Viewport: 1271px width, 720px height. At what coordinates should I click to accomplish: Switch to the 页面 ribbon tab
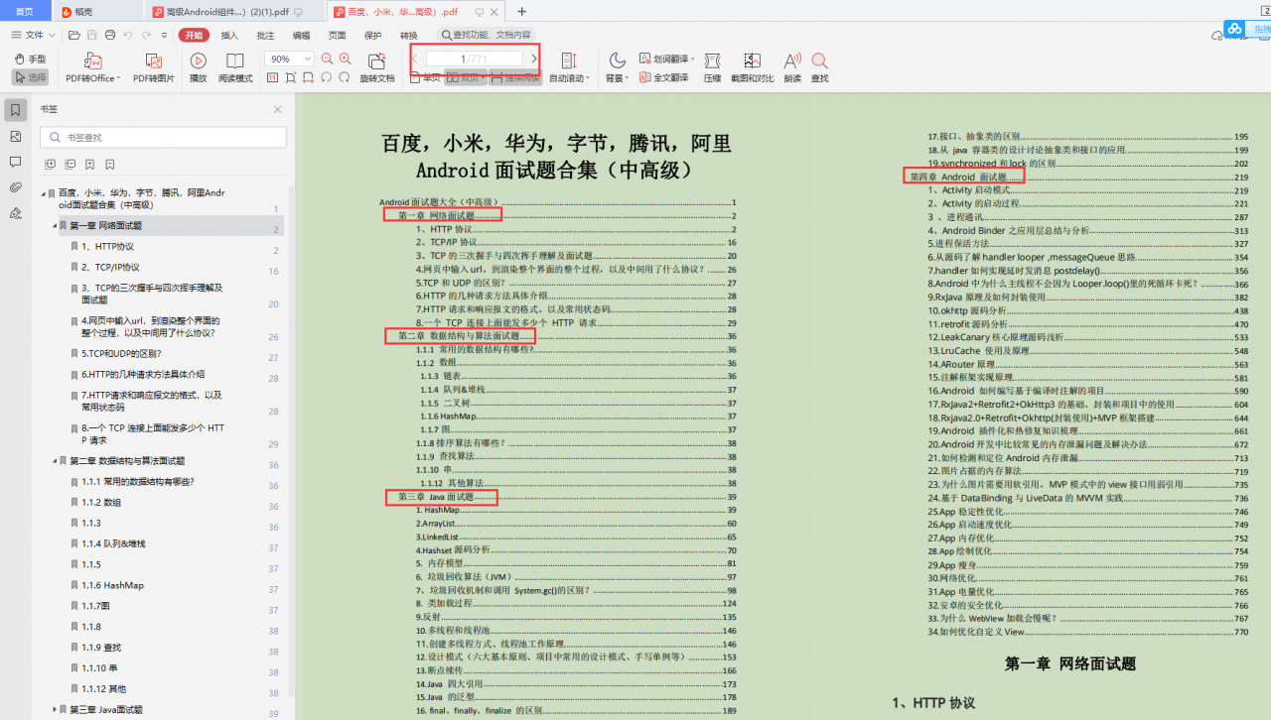(x=337, y=35)
